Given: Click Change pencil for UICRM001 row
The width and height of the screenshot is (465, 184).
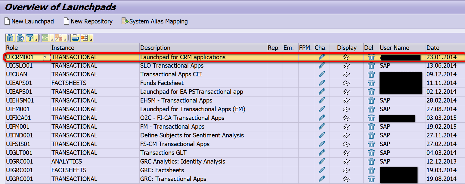Looking at the screenshot, I should tap(322, 57).
